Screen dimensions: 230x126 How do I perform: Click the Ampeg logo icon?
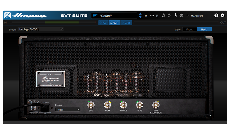(7, 15)
